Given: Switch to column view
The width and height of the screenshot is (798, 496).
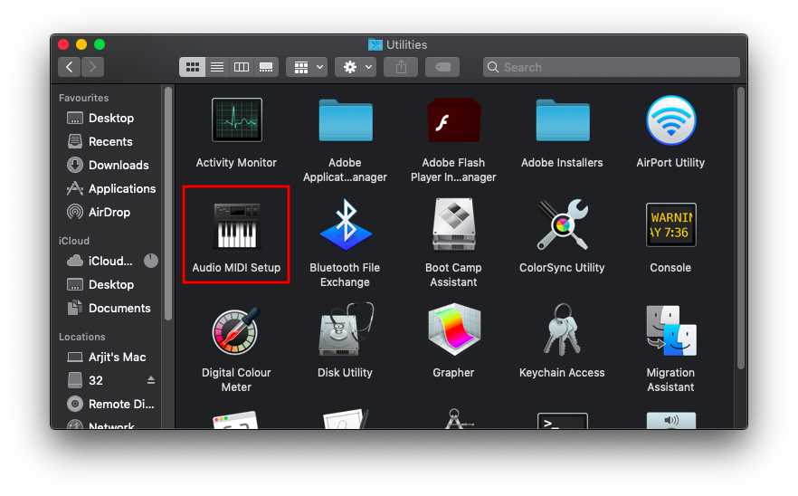Looking at the screenshot, I should click(242, 67).
